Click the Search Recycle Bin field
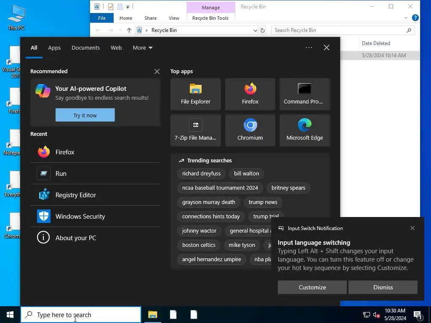The height and width of the screenshot is (323, 431). [x=343, y=30]
